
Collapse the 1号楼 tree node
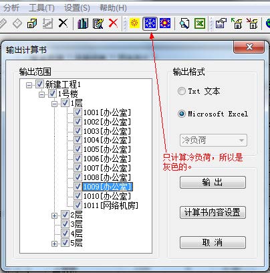tap(41, 94)
